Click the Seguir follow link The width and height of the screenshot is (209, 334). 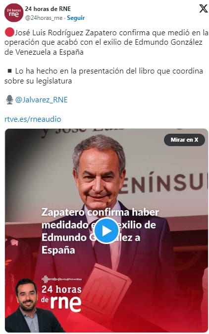pos(76,18)
